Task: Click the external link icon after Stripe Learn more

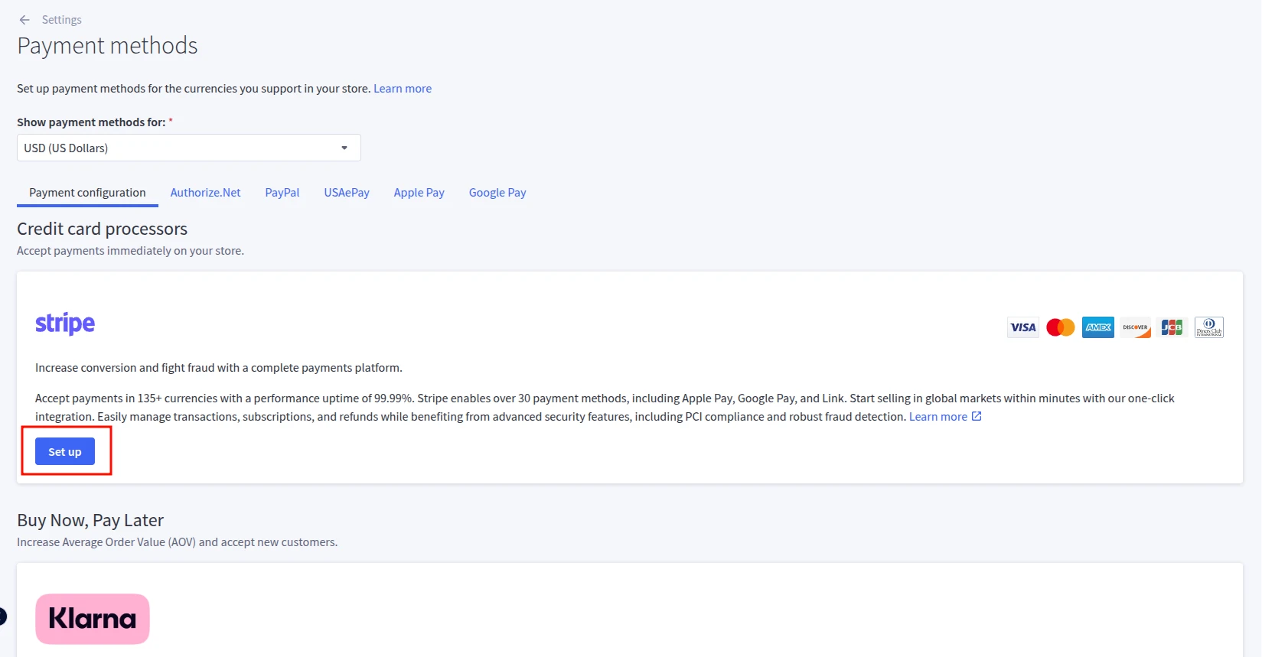Action: click(977, 416)
